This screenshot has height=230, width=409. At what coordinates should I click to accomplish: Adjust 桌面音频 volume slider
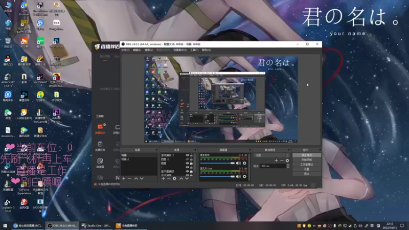217,163
